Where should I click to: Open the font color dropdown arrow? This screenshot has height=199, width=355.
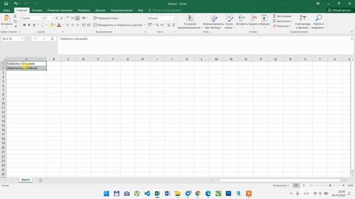coord(63,25)
